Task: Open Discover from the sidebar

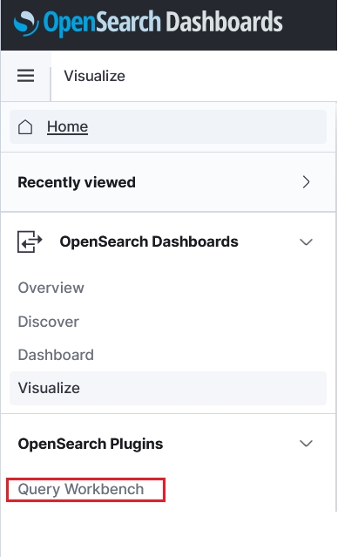Action: tap(48, 322)
